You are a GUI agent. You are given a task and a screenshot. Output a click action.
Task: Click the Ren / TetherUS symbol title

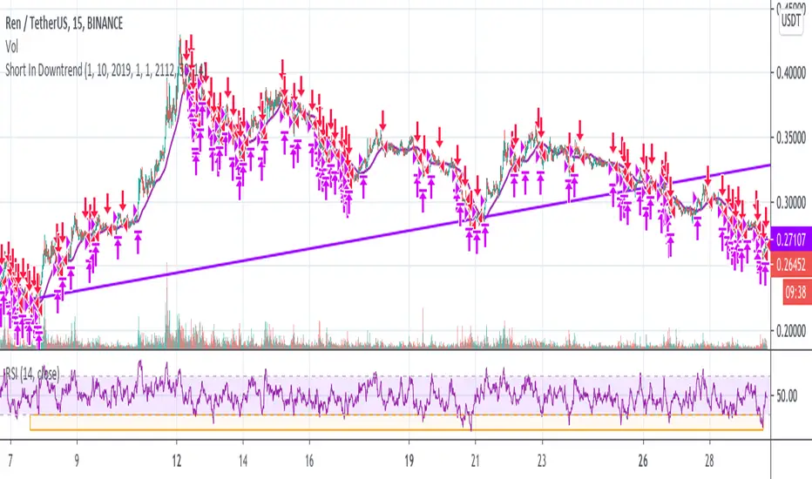point(64,24)
